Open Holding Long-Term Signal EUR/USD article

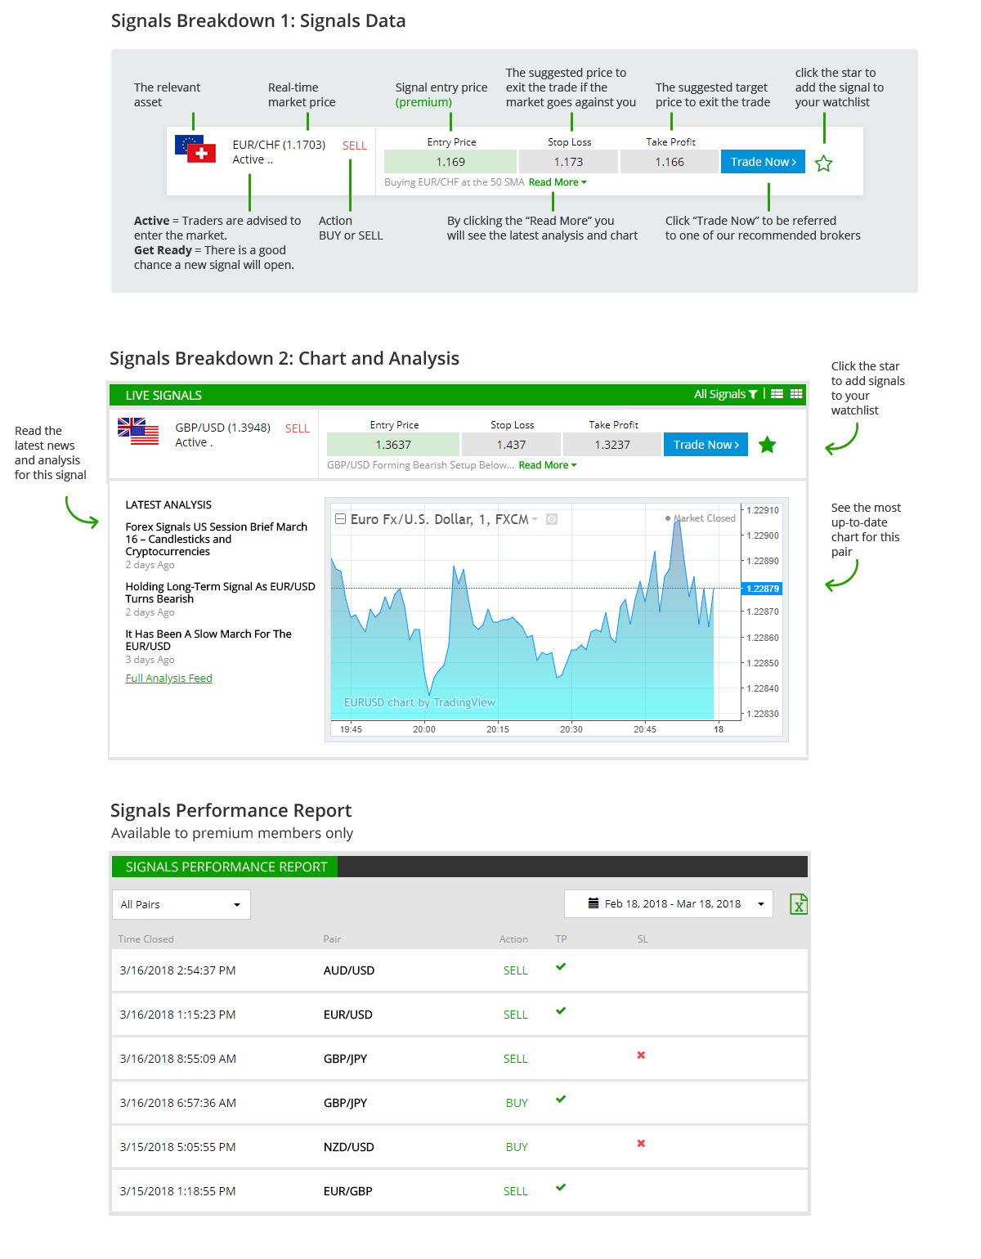[x=220, y=593]
